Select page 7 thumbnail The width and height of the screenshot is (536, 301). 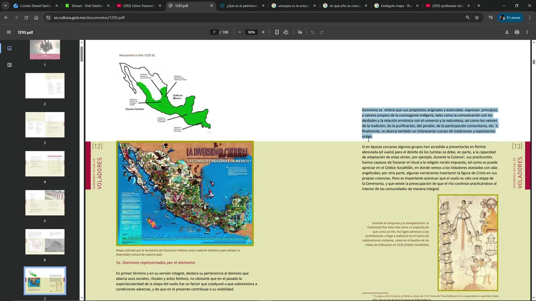[45, 281]
